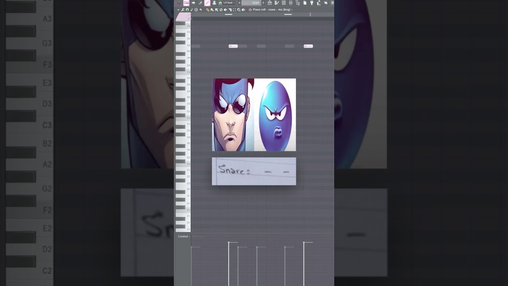508x286 pixels.
Task: Open the Browser tree icon
Action: (298, 3)
